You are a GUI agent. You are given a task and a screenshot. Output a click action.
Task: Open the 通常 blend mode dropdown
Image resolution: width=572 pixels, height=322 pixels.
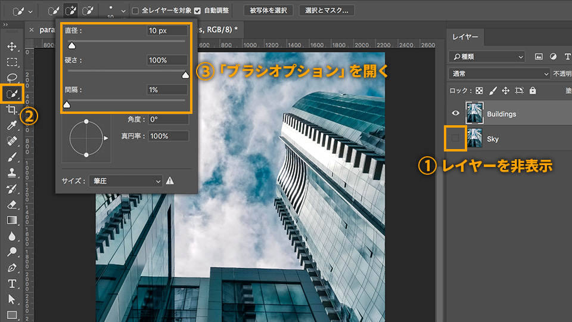[499, 73]
